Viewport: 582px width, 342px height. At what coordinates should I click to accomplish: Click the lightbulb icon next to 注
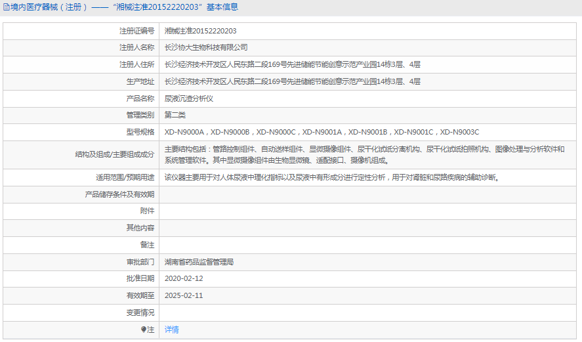pyautogui.click(x=144, y=330)
